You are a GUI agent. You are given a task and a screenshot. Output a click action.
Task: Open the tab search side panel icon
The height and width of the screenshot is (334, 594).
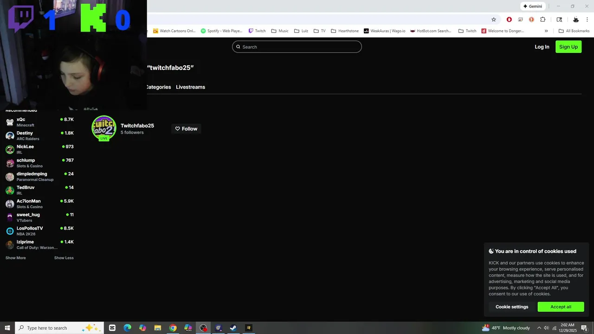pyautogui.click(x=559, y=19)
